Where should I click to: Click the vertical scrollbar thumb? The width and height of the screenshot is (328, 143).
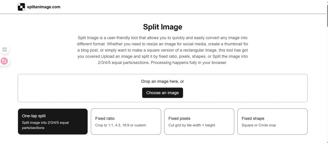(327, 15)
